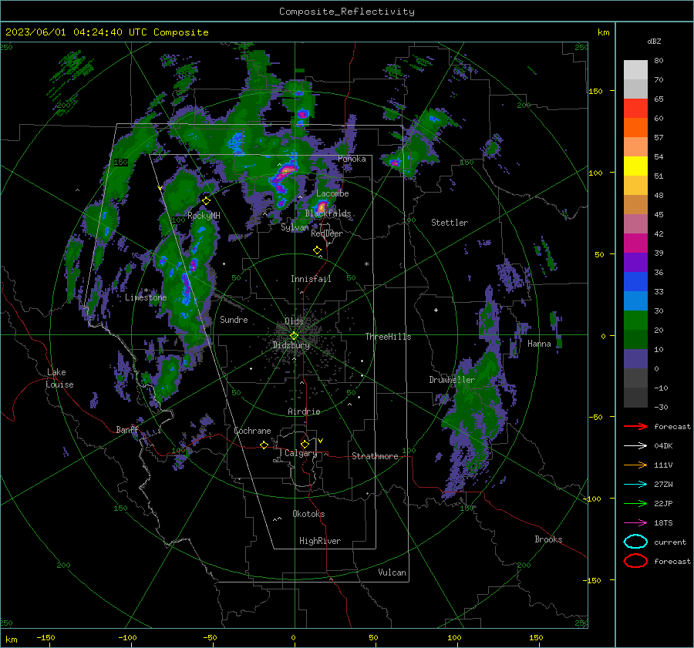
Task: Pick the magenta swatch in dBZ scale
Action: [635, 243]
